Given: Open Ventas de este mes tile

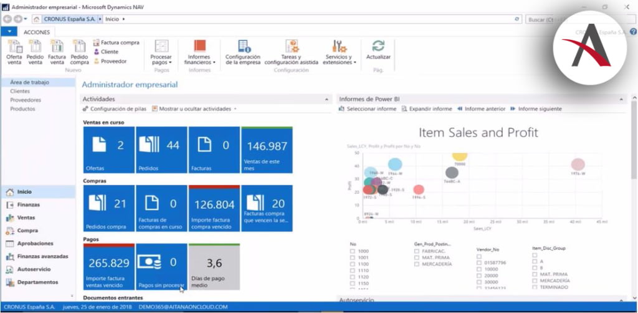Looking at the screenshot, I should pos(267,150).
